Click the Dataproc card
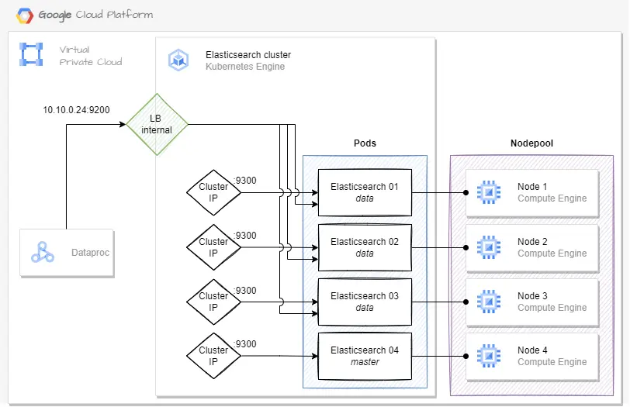630x407 pixels. 67,253
